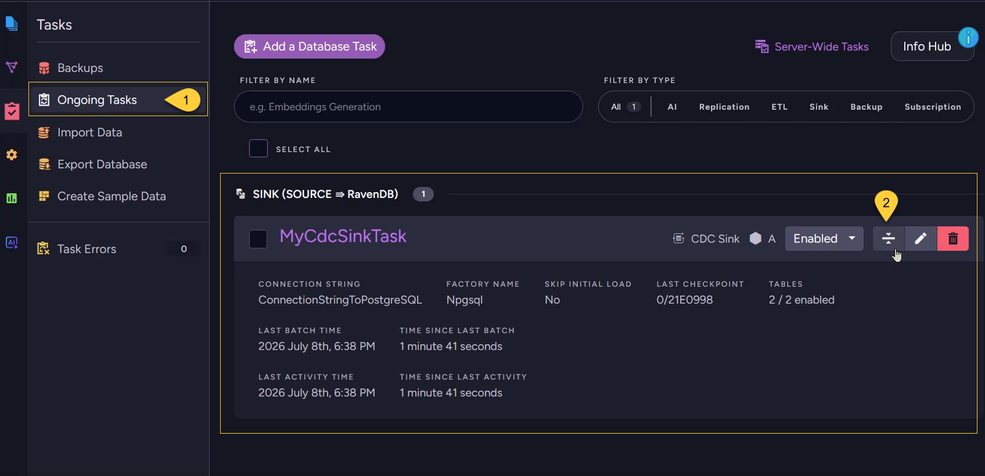Click Add a Database Task button
The width and height of the screenshot is (985, 476).
pyautogui.click(x=310, y=46)
